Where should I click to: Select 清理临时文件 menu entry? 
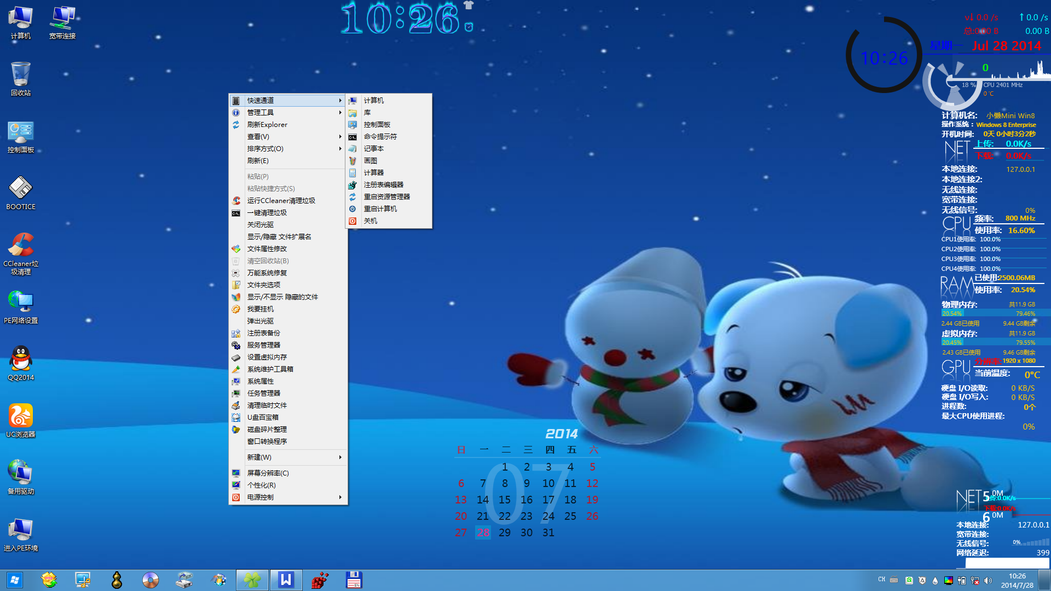(288, 405)
